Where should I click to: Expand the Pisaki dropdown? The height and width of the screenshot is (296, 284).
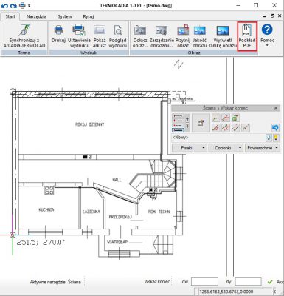coord(190,148)
